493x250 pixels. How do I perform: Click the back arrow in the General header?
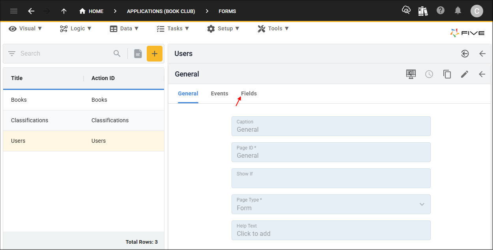[x=482, y=74]
